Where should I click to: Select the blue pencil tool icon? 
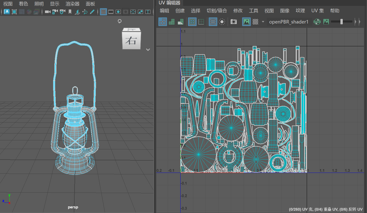pyautogui.click(x=92, y=12)
